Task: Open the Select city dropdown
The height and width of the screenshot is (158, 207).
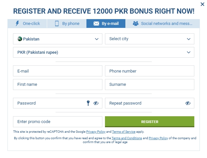Action: pos(149,39)
